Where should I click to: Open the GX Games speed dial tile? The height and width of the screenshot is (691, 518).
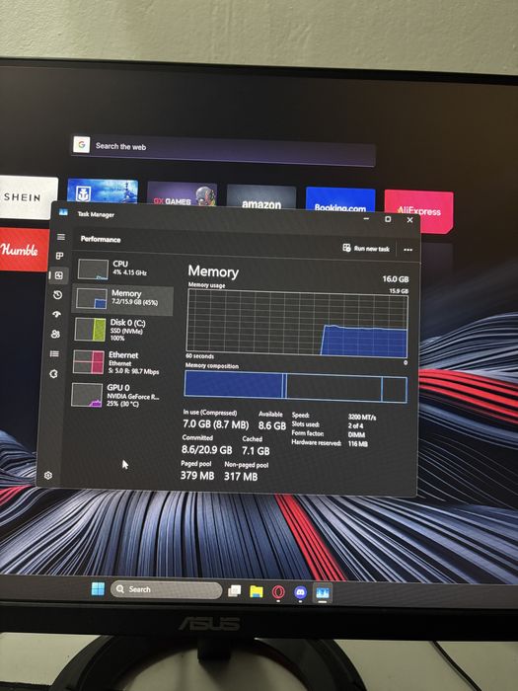click(182, 193)
